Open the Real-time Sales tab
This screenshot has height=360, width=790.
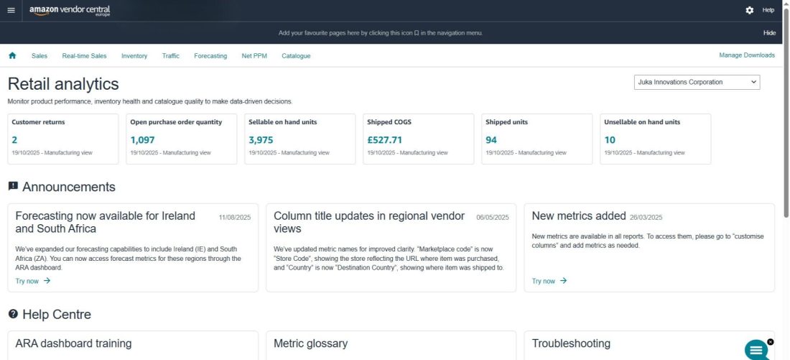pyautogui.click(x=84, y=56)
